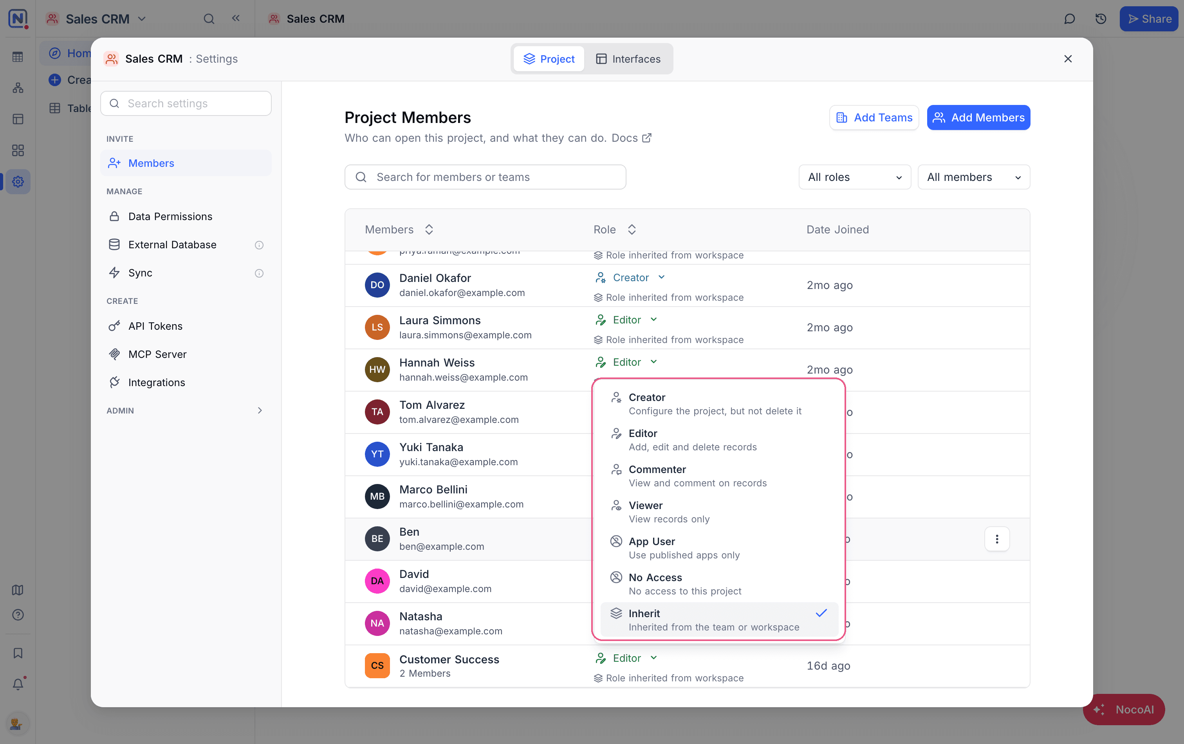
Task: Open API Tokens settings
Action: click(186, 326)
